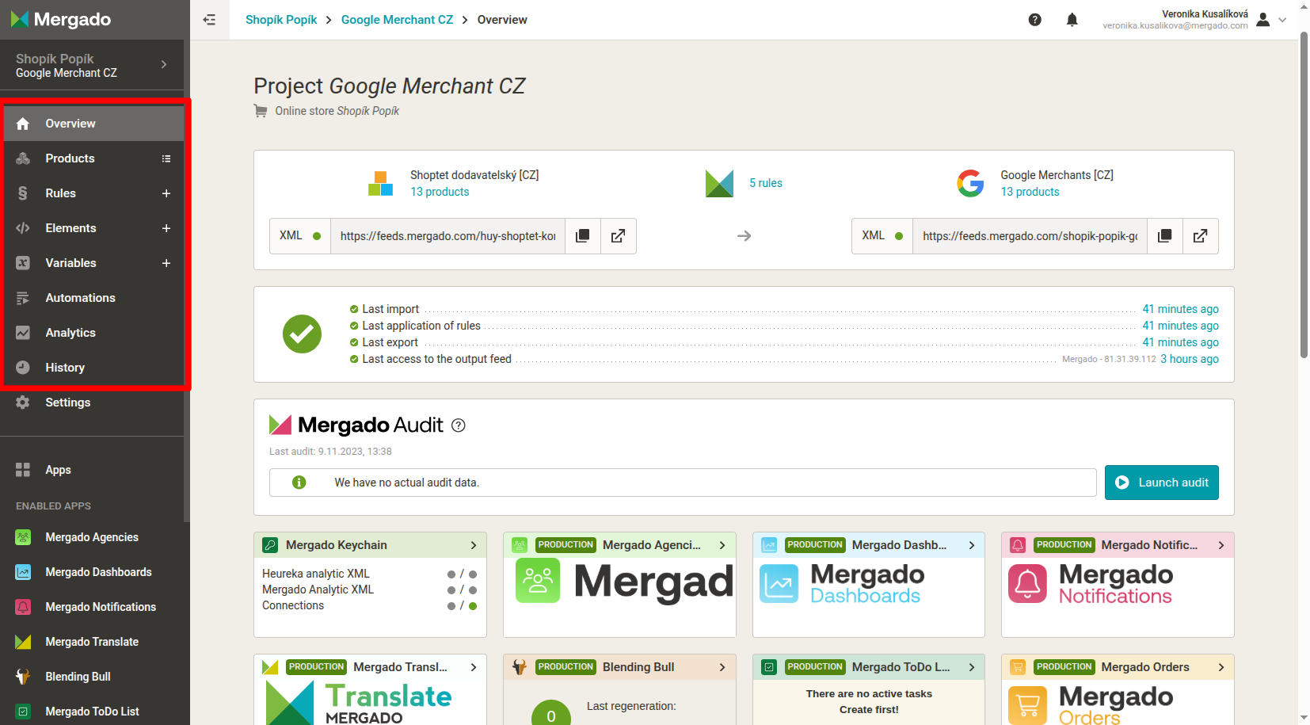Open Analytics from the sidebar
This screenshot has height=725, width=1310.
point(70,333)
